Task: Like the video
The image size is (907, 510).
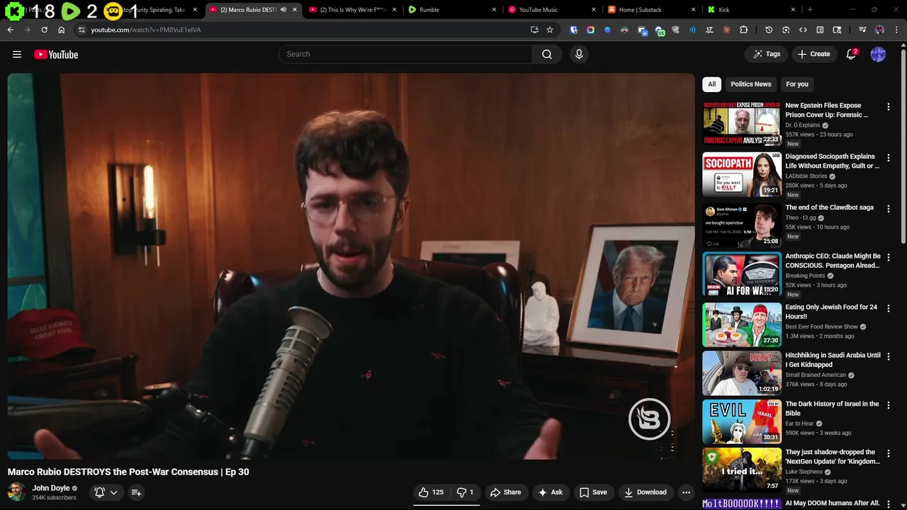Action: coord(431,492)
